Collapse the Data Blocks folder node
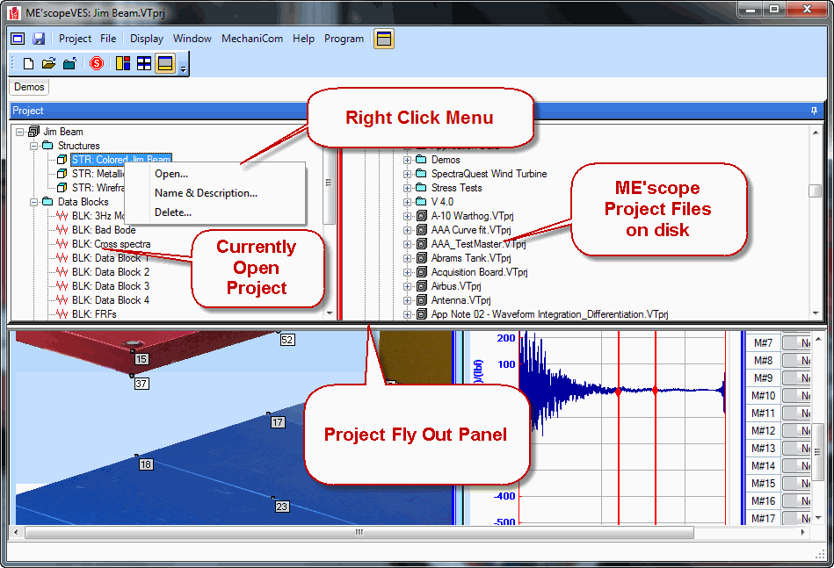This screenshot has width=834, height=568. click(x=34, y=202)
